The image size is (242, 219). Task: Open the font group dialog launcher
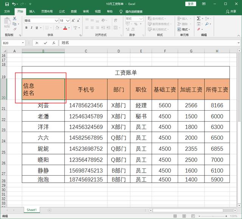point(81,35)
